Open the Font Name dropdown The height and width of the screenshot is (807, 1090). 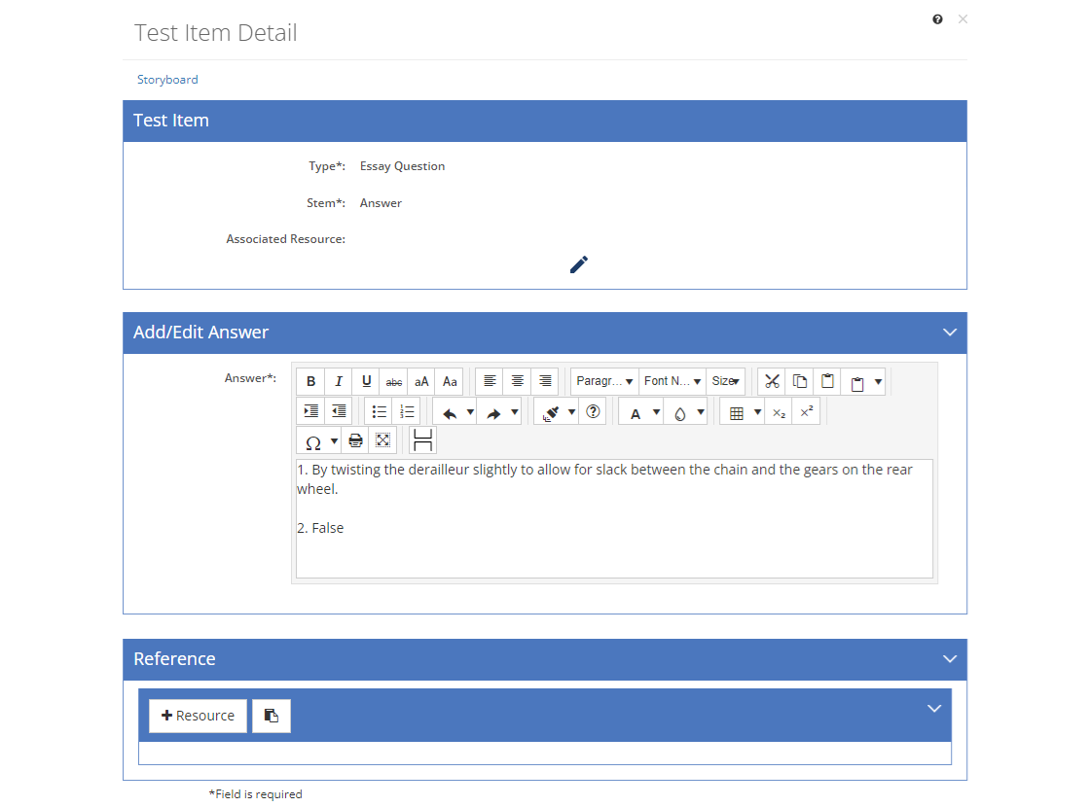click(x=672, y=381)
